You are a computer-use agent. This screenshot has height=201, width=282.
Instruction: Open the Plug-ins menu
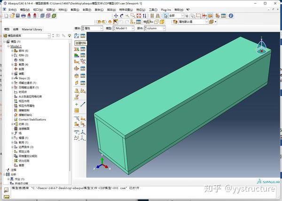(166, 10)
